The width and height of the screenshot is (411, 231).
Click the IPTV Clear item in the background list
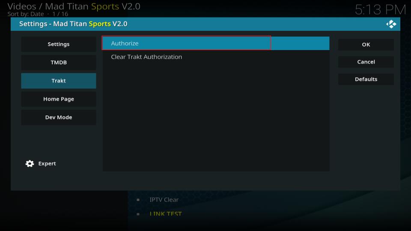164,200
